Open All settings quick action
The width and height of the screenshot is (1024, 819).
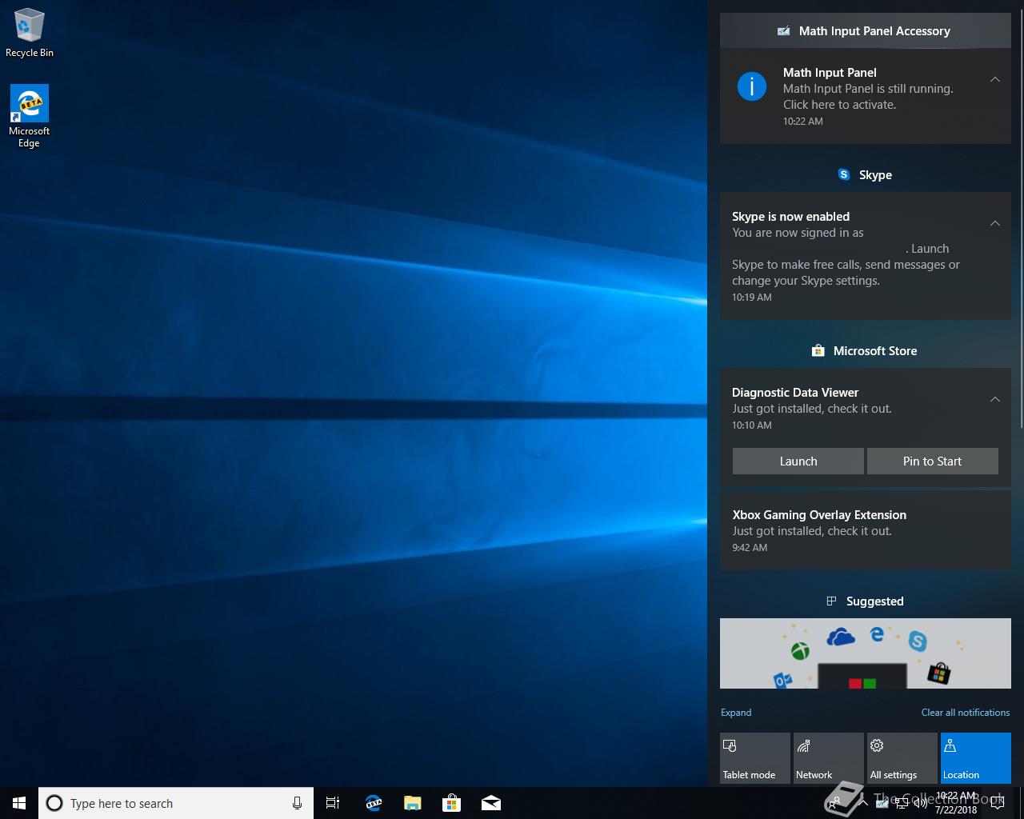point(902,758)
